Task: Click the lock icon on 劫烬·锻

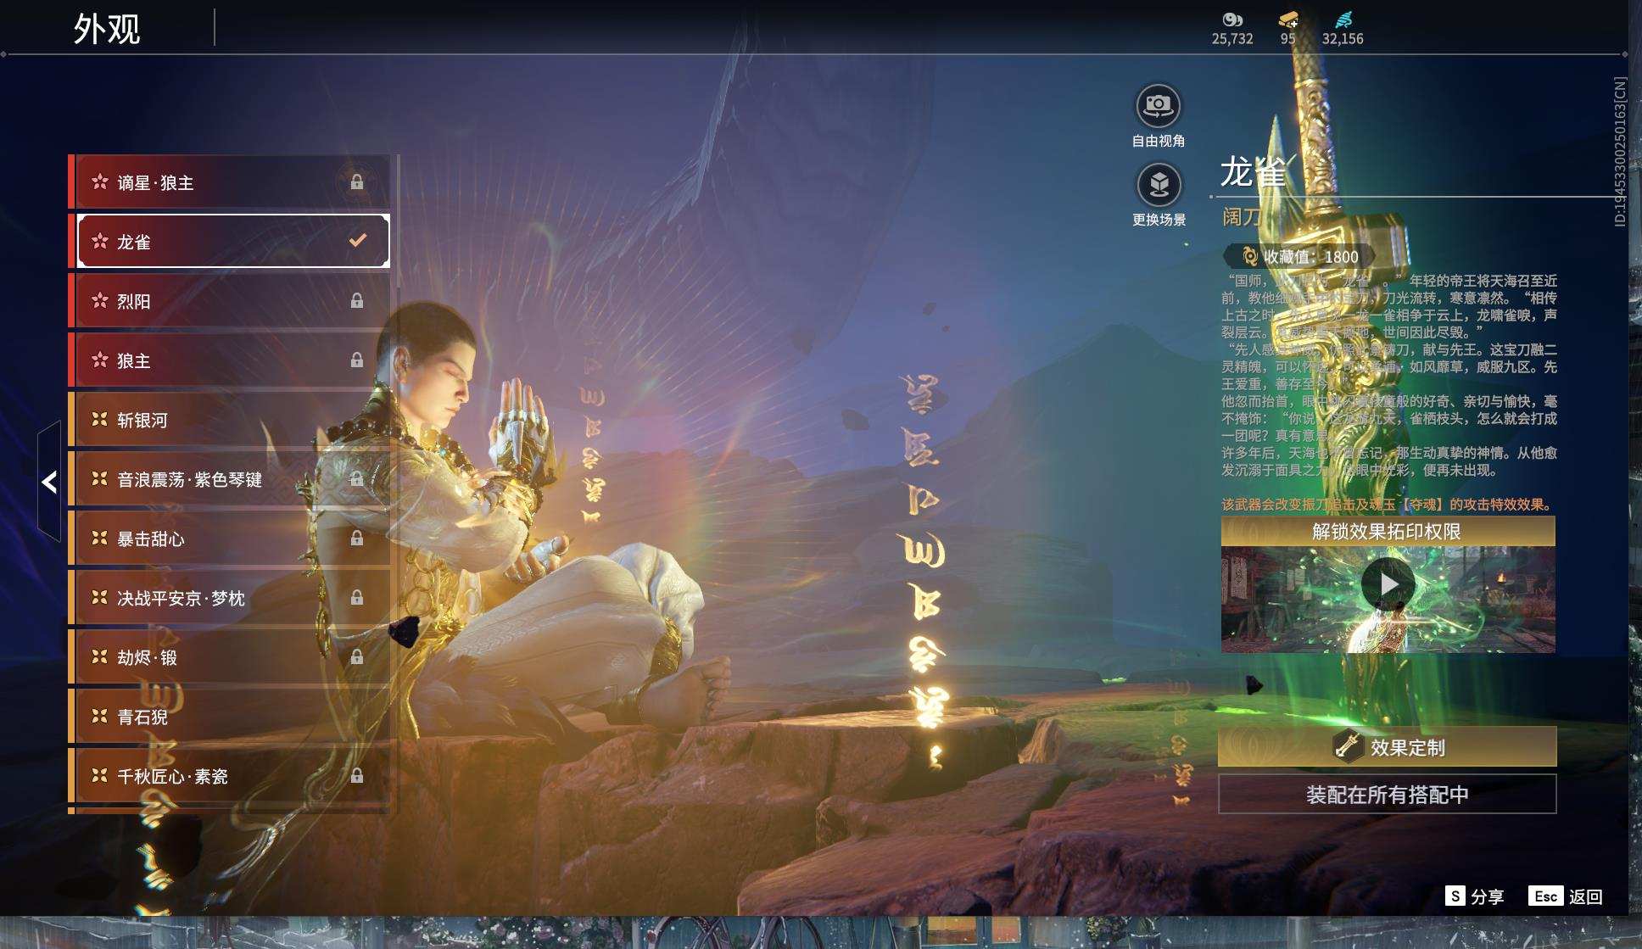Action: (357, 657)
